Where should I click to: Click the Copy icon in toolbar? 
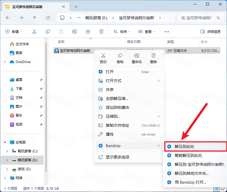(48, 32)
